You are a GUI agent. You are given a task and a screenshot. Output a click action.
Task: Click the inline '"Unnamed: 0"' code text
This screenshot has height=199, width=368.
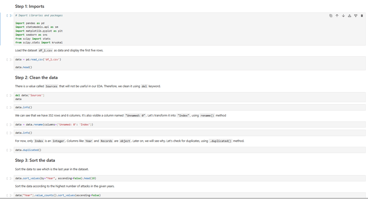(x=135, y=116)
